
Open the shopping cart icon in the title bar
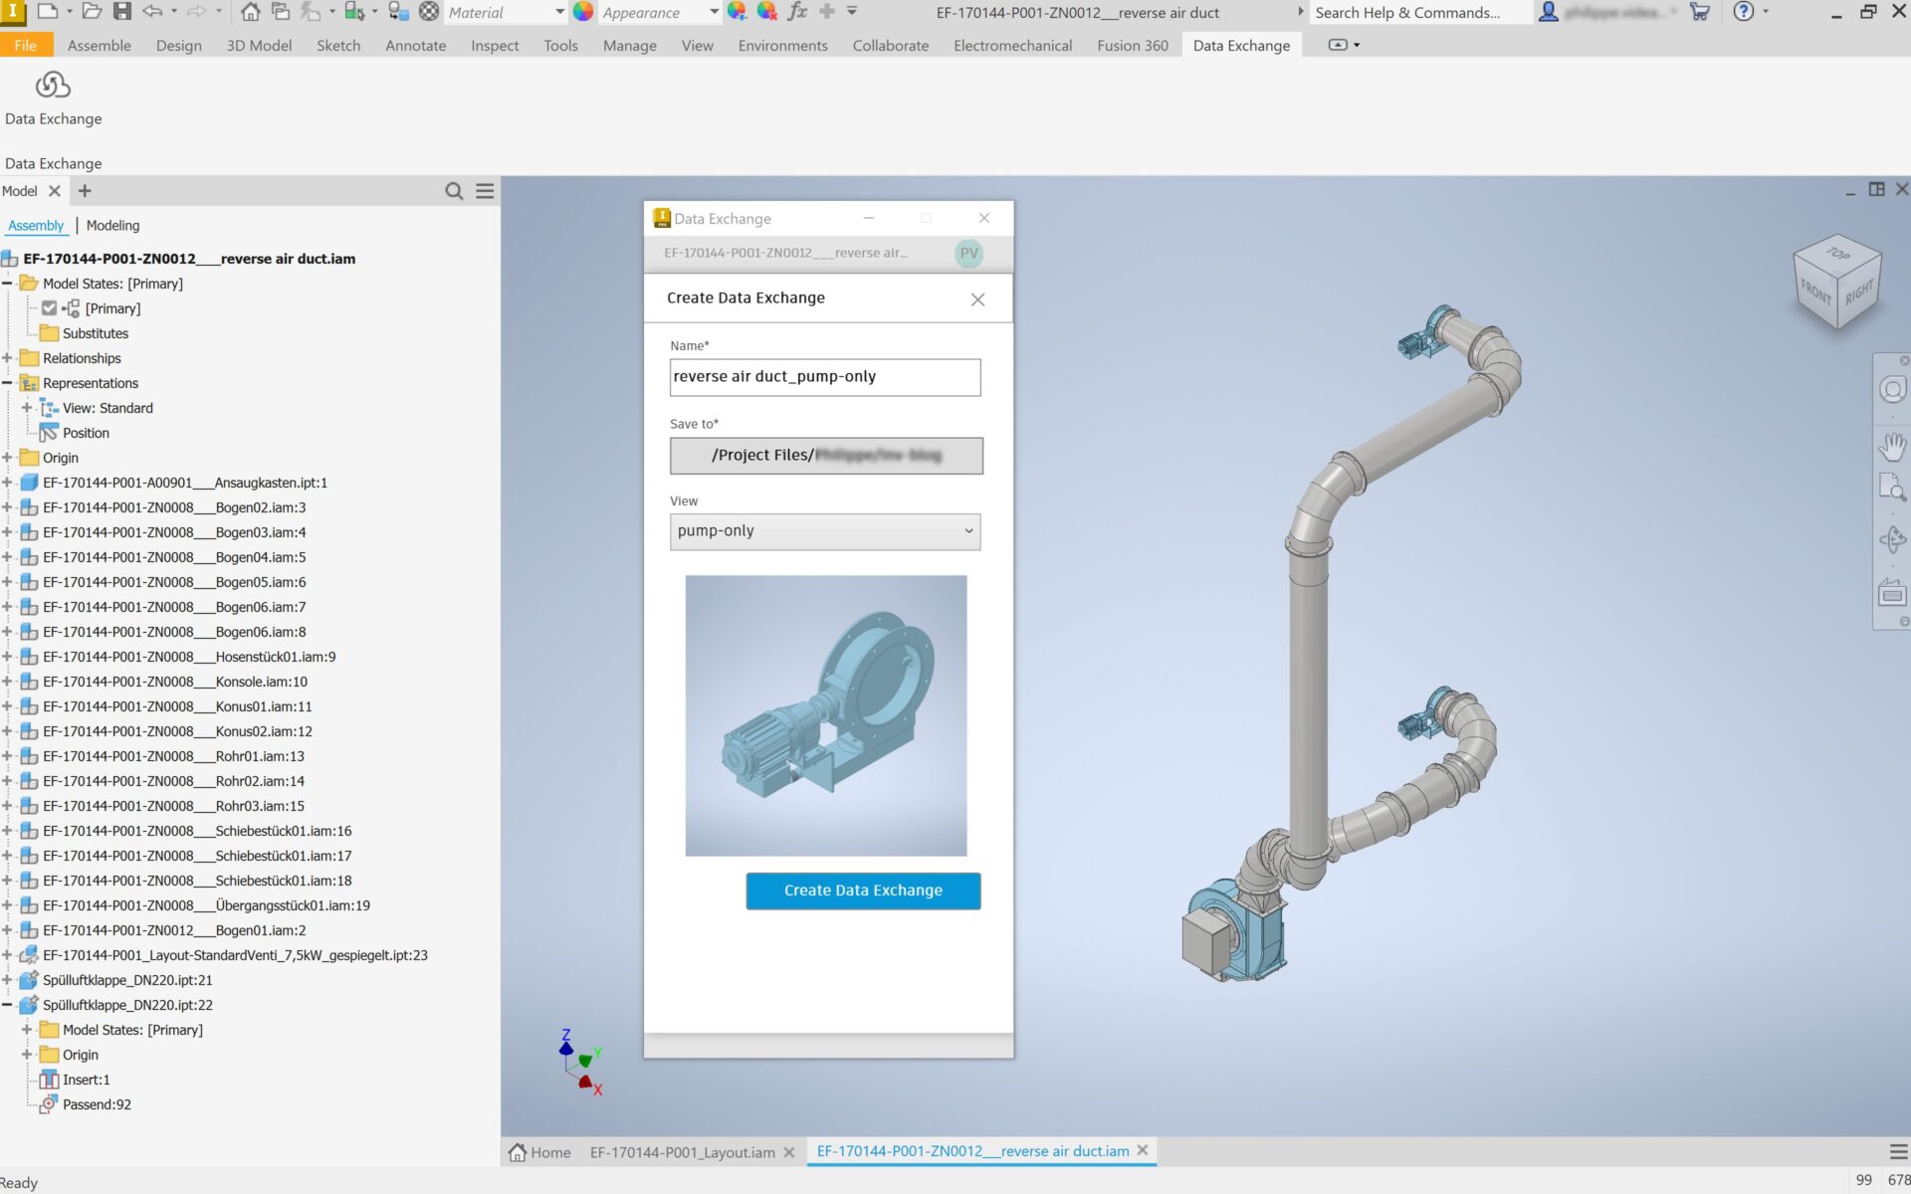tap(1699, 12)
